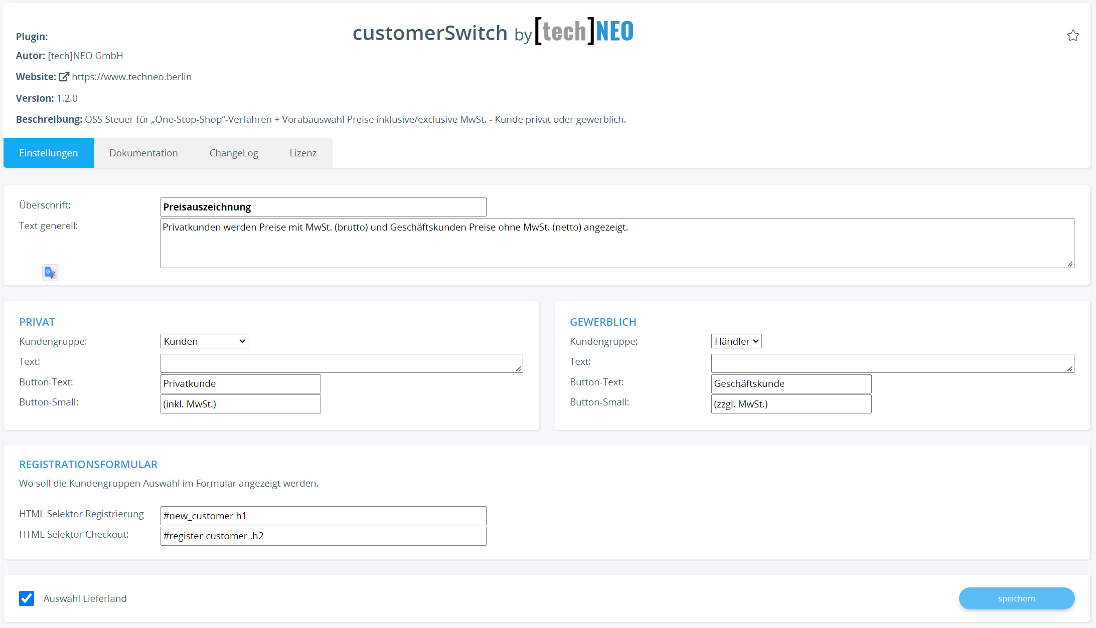
Task: Click the techNEO logo in header
Action: pyautogui.click(x=584, y=31)
